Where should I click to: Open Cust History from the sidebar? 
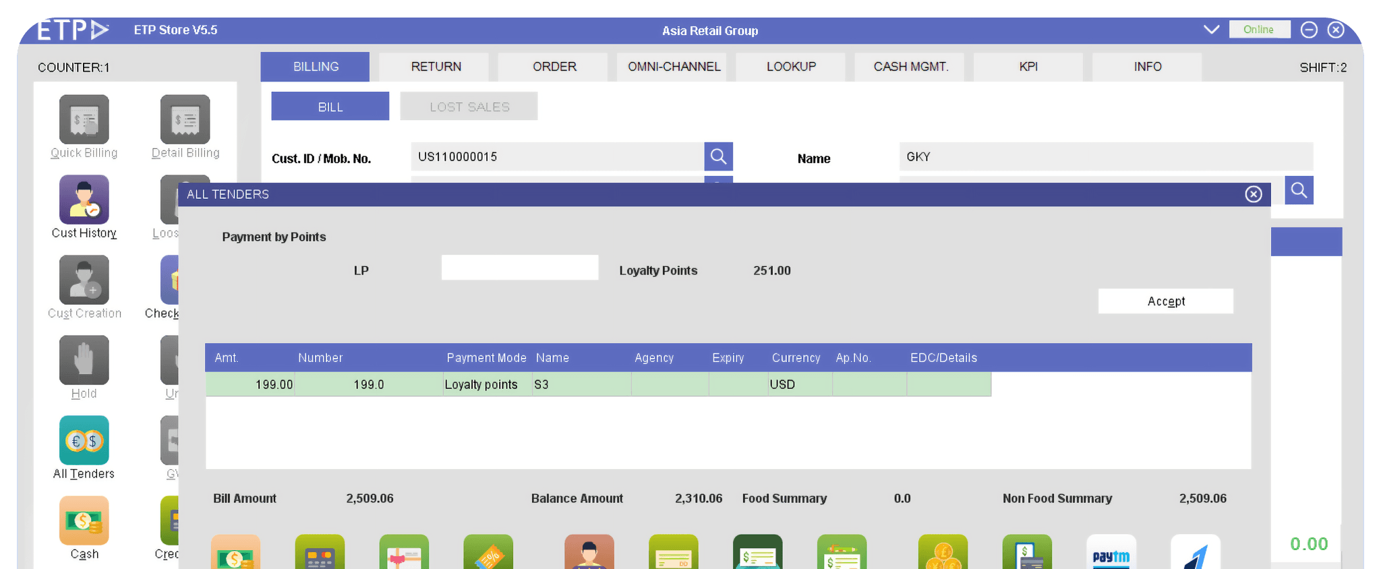coord(84,200)
